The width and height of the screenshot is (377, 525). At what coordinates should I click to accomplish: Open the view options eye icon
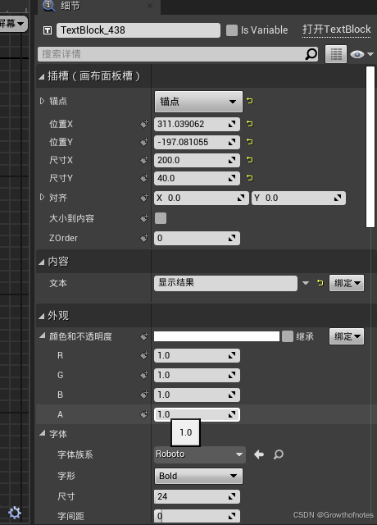click(x=357, y=54)
